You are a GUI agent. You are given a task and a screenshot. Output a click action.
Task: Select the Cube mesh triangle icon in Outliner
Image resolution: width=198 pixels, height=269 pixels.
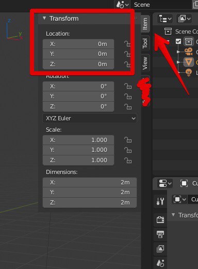[x=189, y=62]
